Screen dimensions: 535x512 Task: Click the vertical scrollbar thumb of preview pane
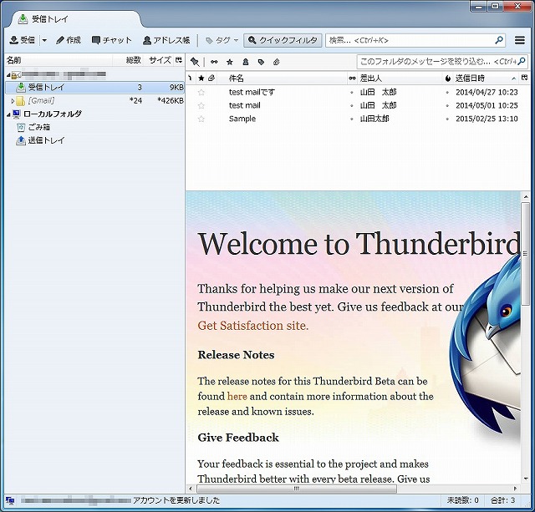coord(525,254)
